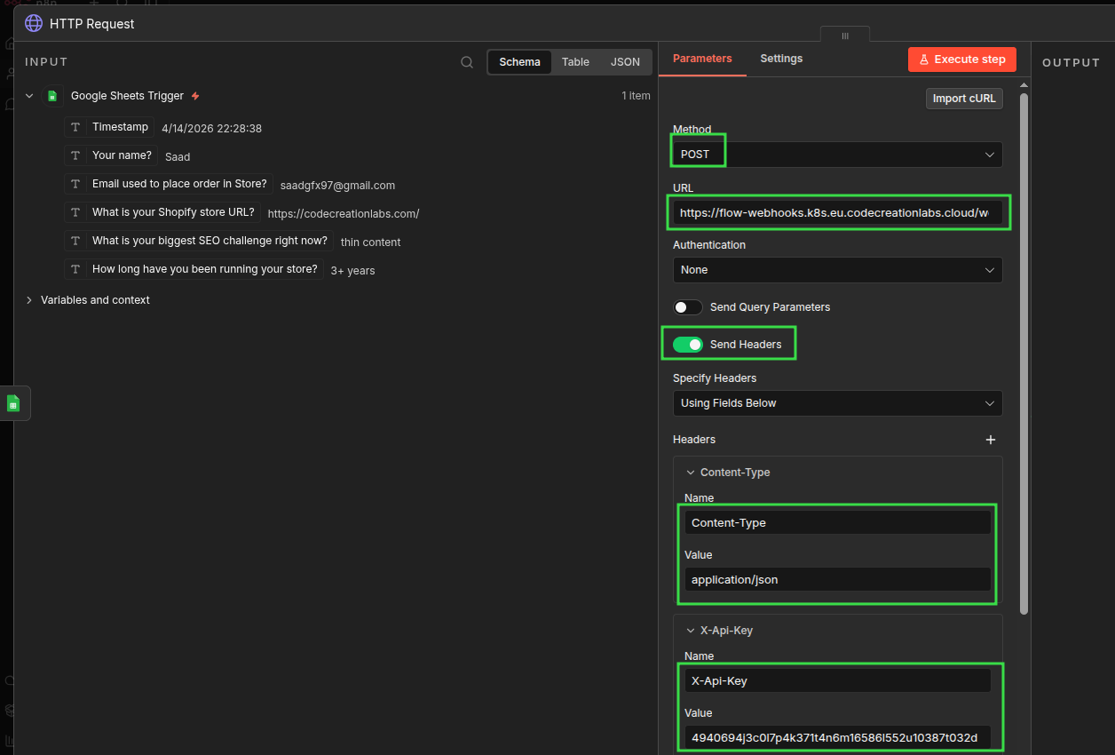Expand Variables and context section
Screen dimensions: 1115x755
29,300
